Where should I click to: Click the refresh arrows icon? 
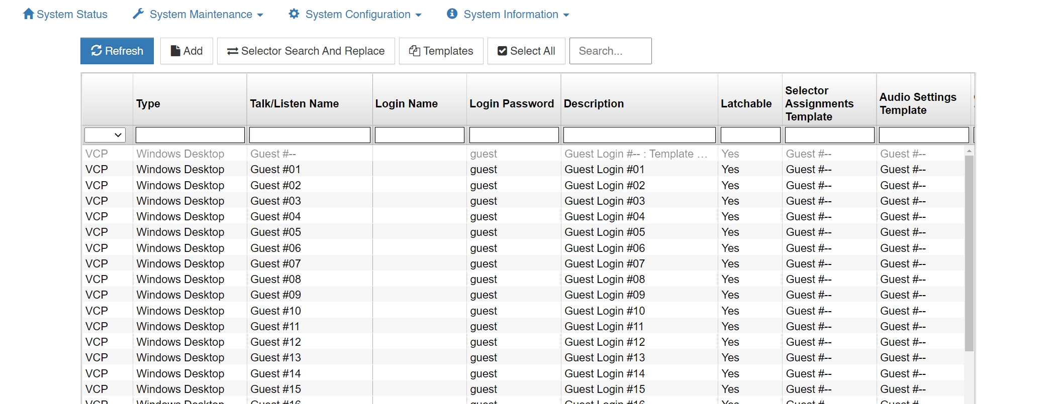[97, 51]
